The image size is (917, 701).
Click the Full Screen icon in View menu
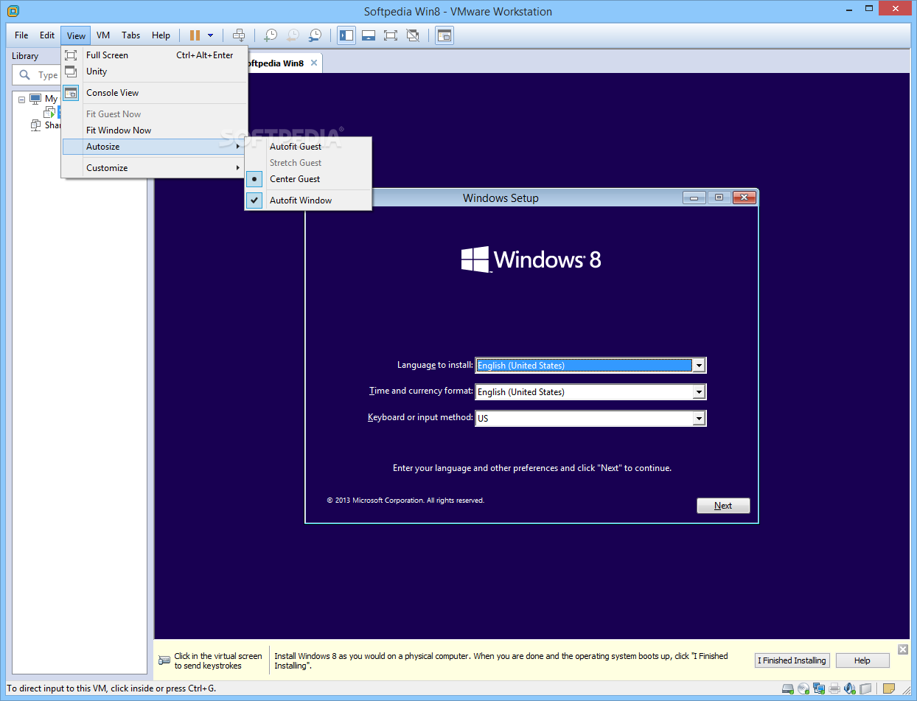(71, 55)
